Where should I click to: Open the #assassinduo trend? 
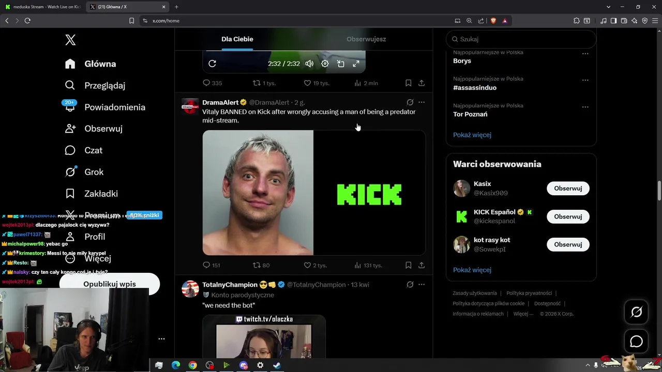pyautogui.click(x=475, y=88)
